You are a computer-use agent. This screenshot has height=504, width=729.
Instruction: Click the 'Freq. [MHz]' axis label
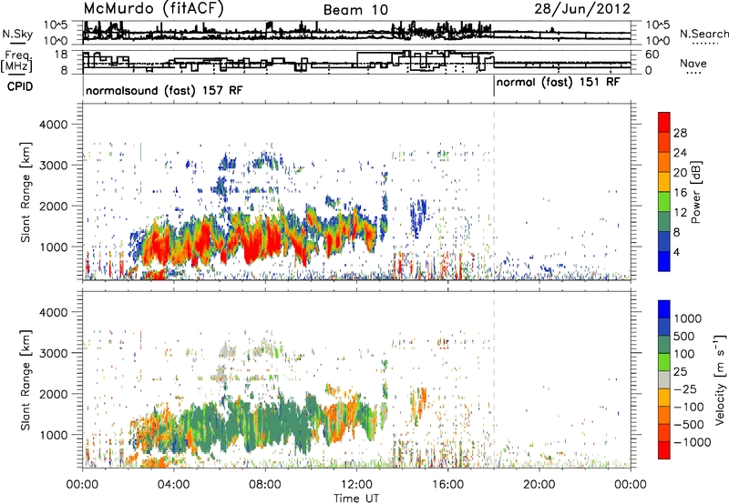tap(17, 62)
